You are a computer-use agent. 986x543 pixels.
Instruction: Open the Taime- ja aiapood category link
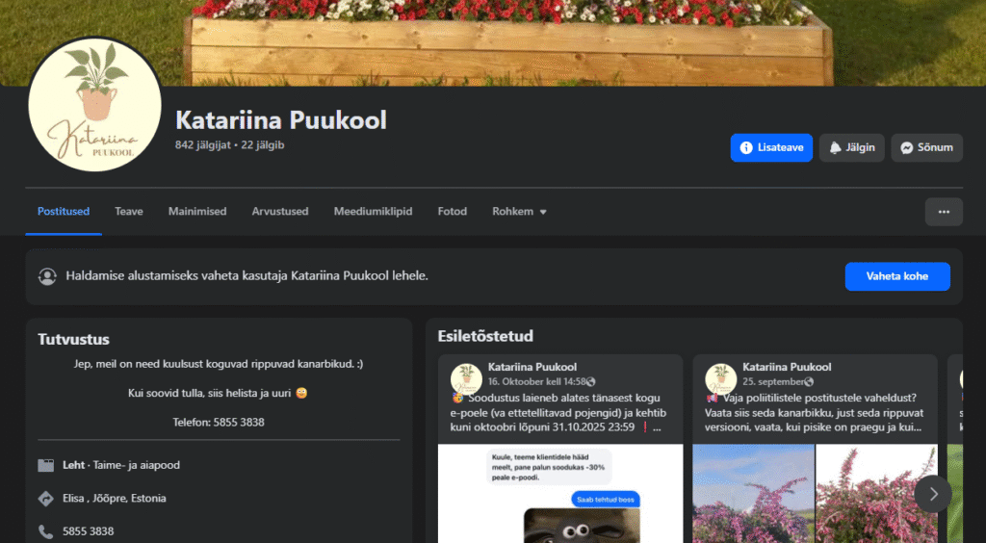point(137,465)
